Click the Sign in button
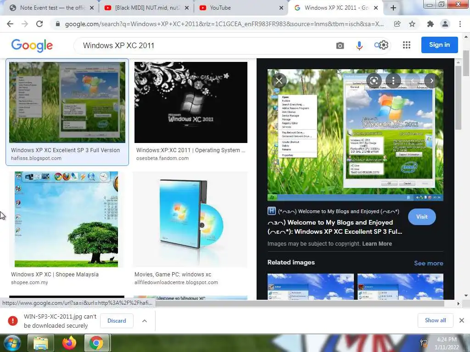The height and width of the screenshot is (352, 470). (439, 45)
